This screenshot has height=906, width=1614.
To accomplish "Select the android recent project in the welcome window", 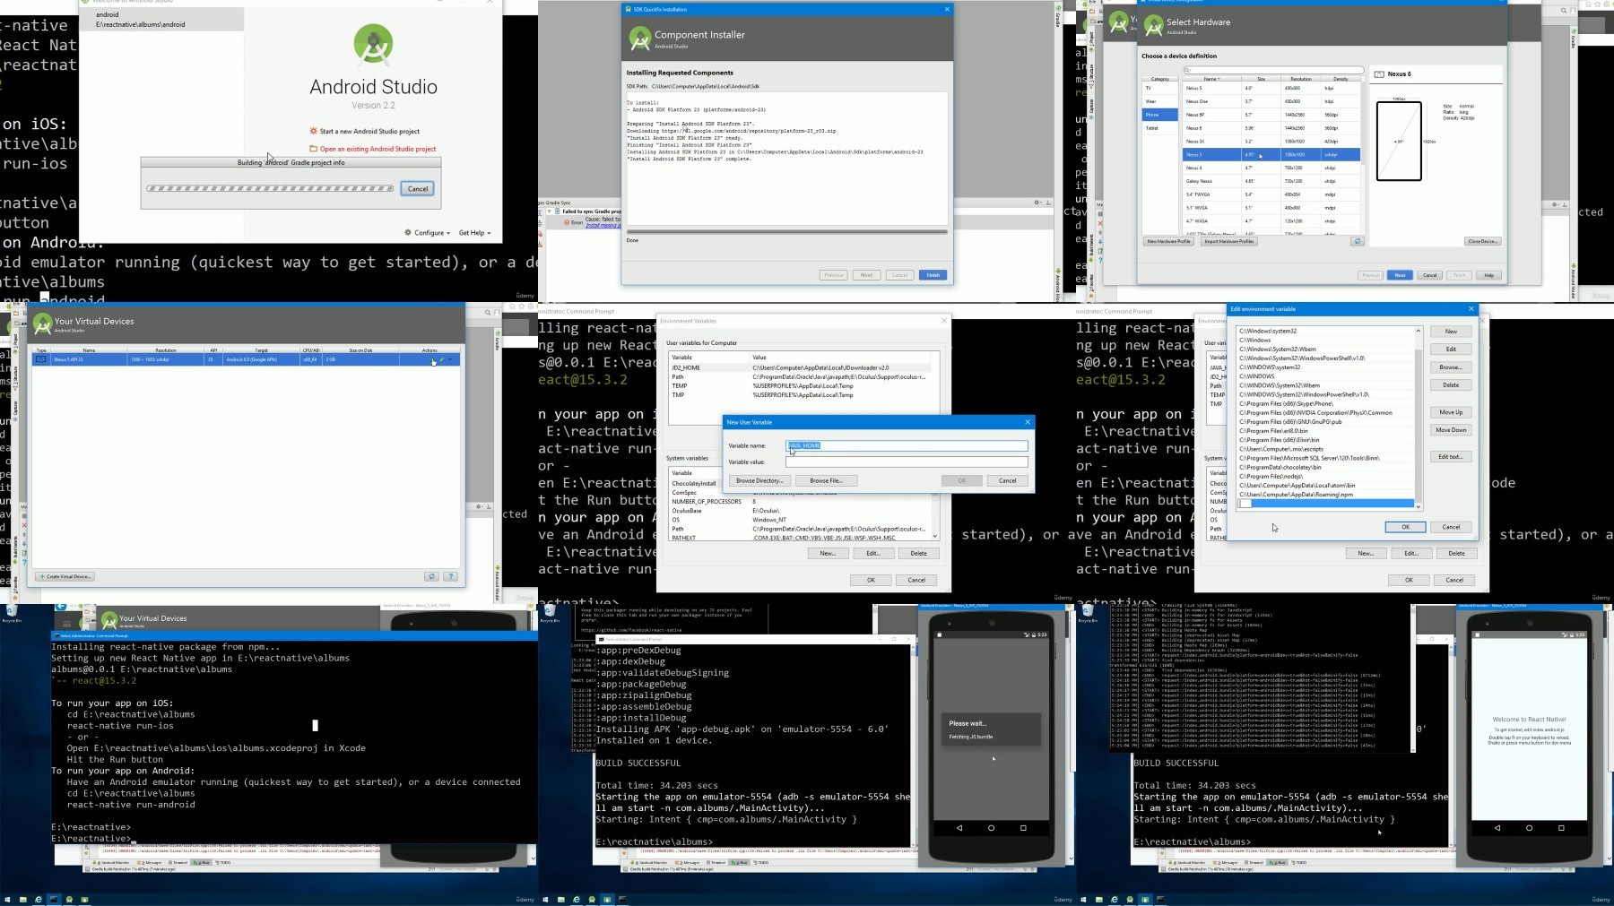I will 161,20.
